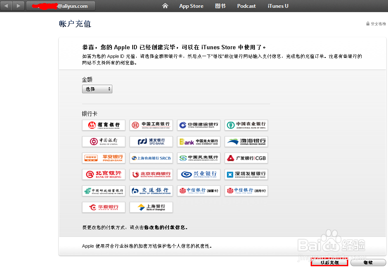Switch to the App Store tab
The image size is (388, 271).
tap(191, 6)
